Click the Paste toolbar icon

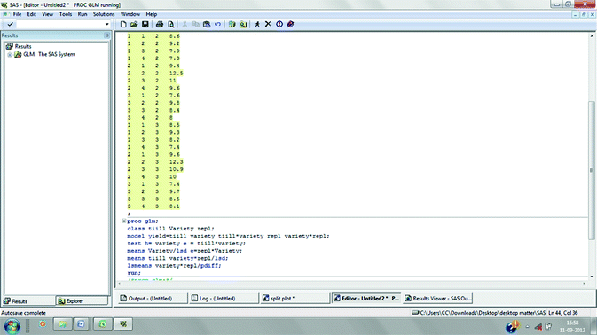(x=207, y=24)
